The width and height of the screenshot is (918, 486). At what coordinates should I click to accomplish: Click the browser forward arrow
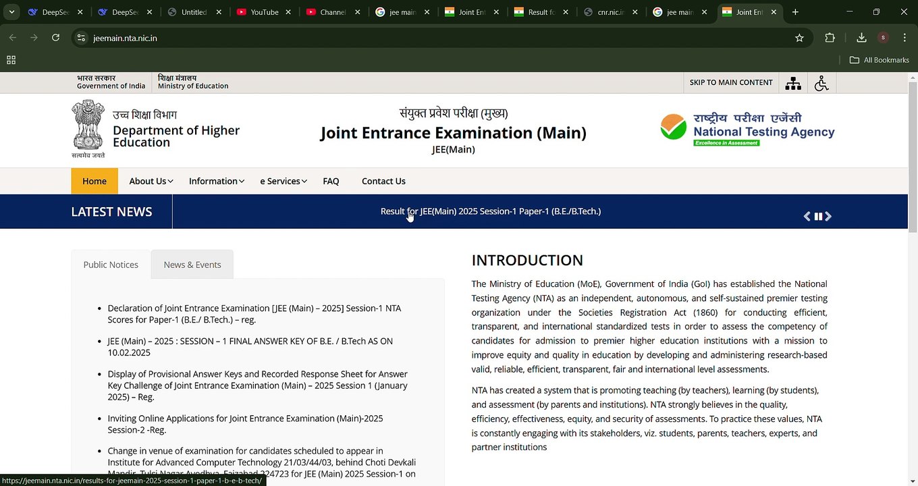pos(34,38)
